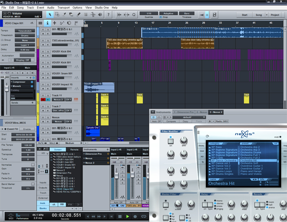Click the Start page button

tap(244, 15)
